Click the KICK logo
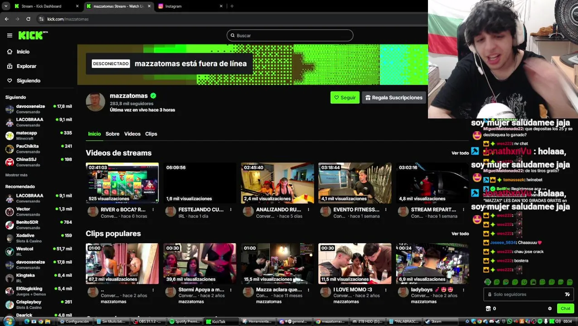This screenshot has width=578, height=326. [x=33, y=35]
